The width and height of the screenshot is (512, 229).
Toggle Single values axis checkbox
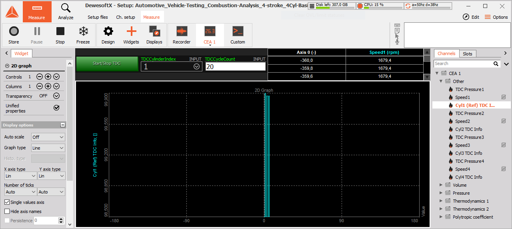click(x=7, y=202)
